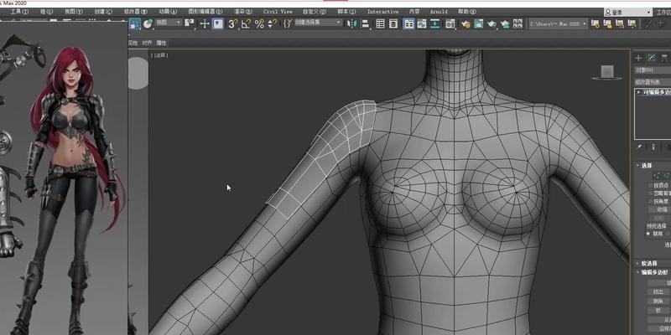Open the 视图(V) menu
This screenshot has height=335, width=671.
pos(73,12)
